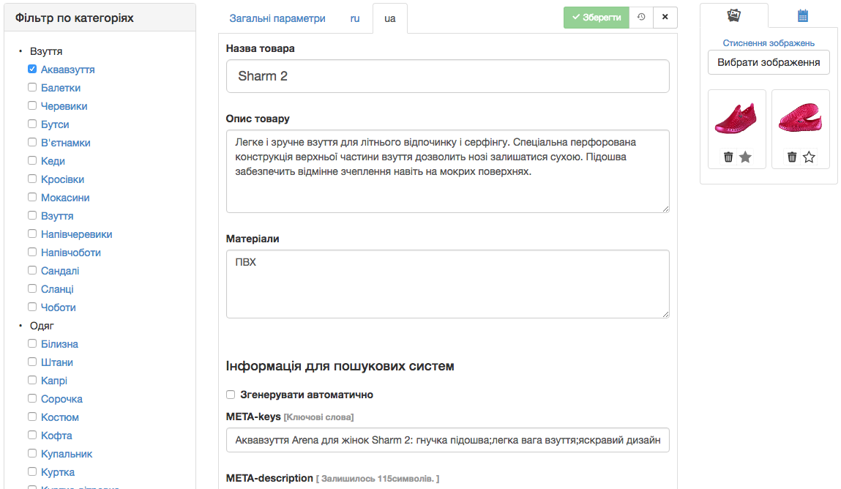Click the first pink shoe thumbnail
841x489 pixels.
(737, 118)
